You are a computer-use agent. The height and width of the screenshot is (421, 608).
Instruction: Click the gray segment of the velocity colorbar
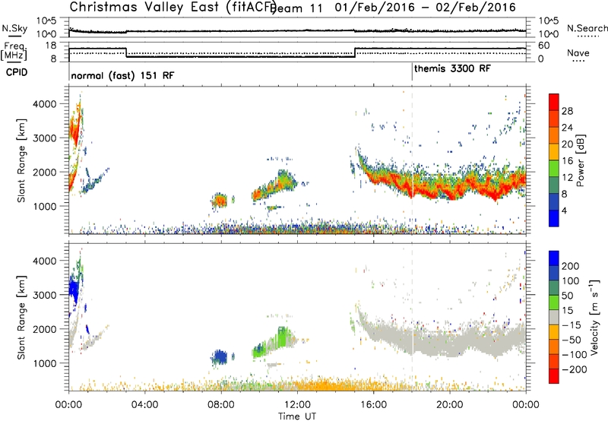click(554, 318)
